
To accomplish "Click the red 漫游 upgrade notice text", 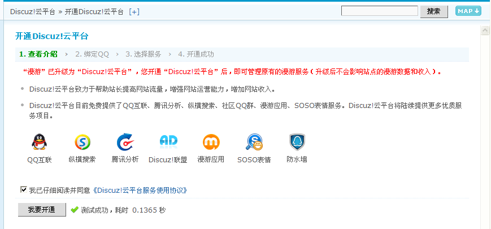I will click(x=233, y=72).
